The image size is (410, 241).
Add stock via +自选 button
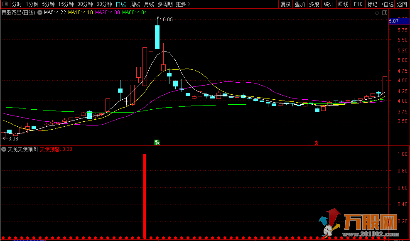pos(387,4)
